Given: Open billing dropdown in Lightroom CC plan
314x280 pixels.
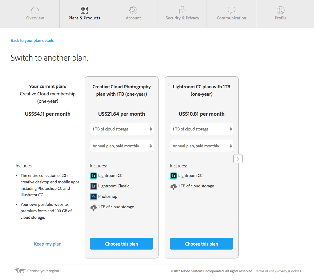Looking at the screenshot, I should (202, 146).
